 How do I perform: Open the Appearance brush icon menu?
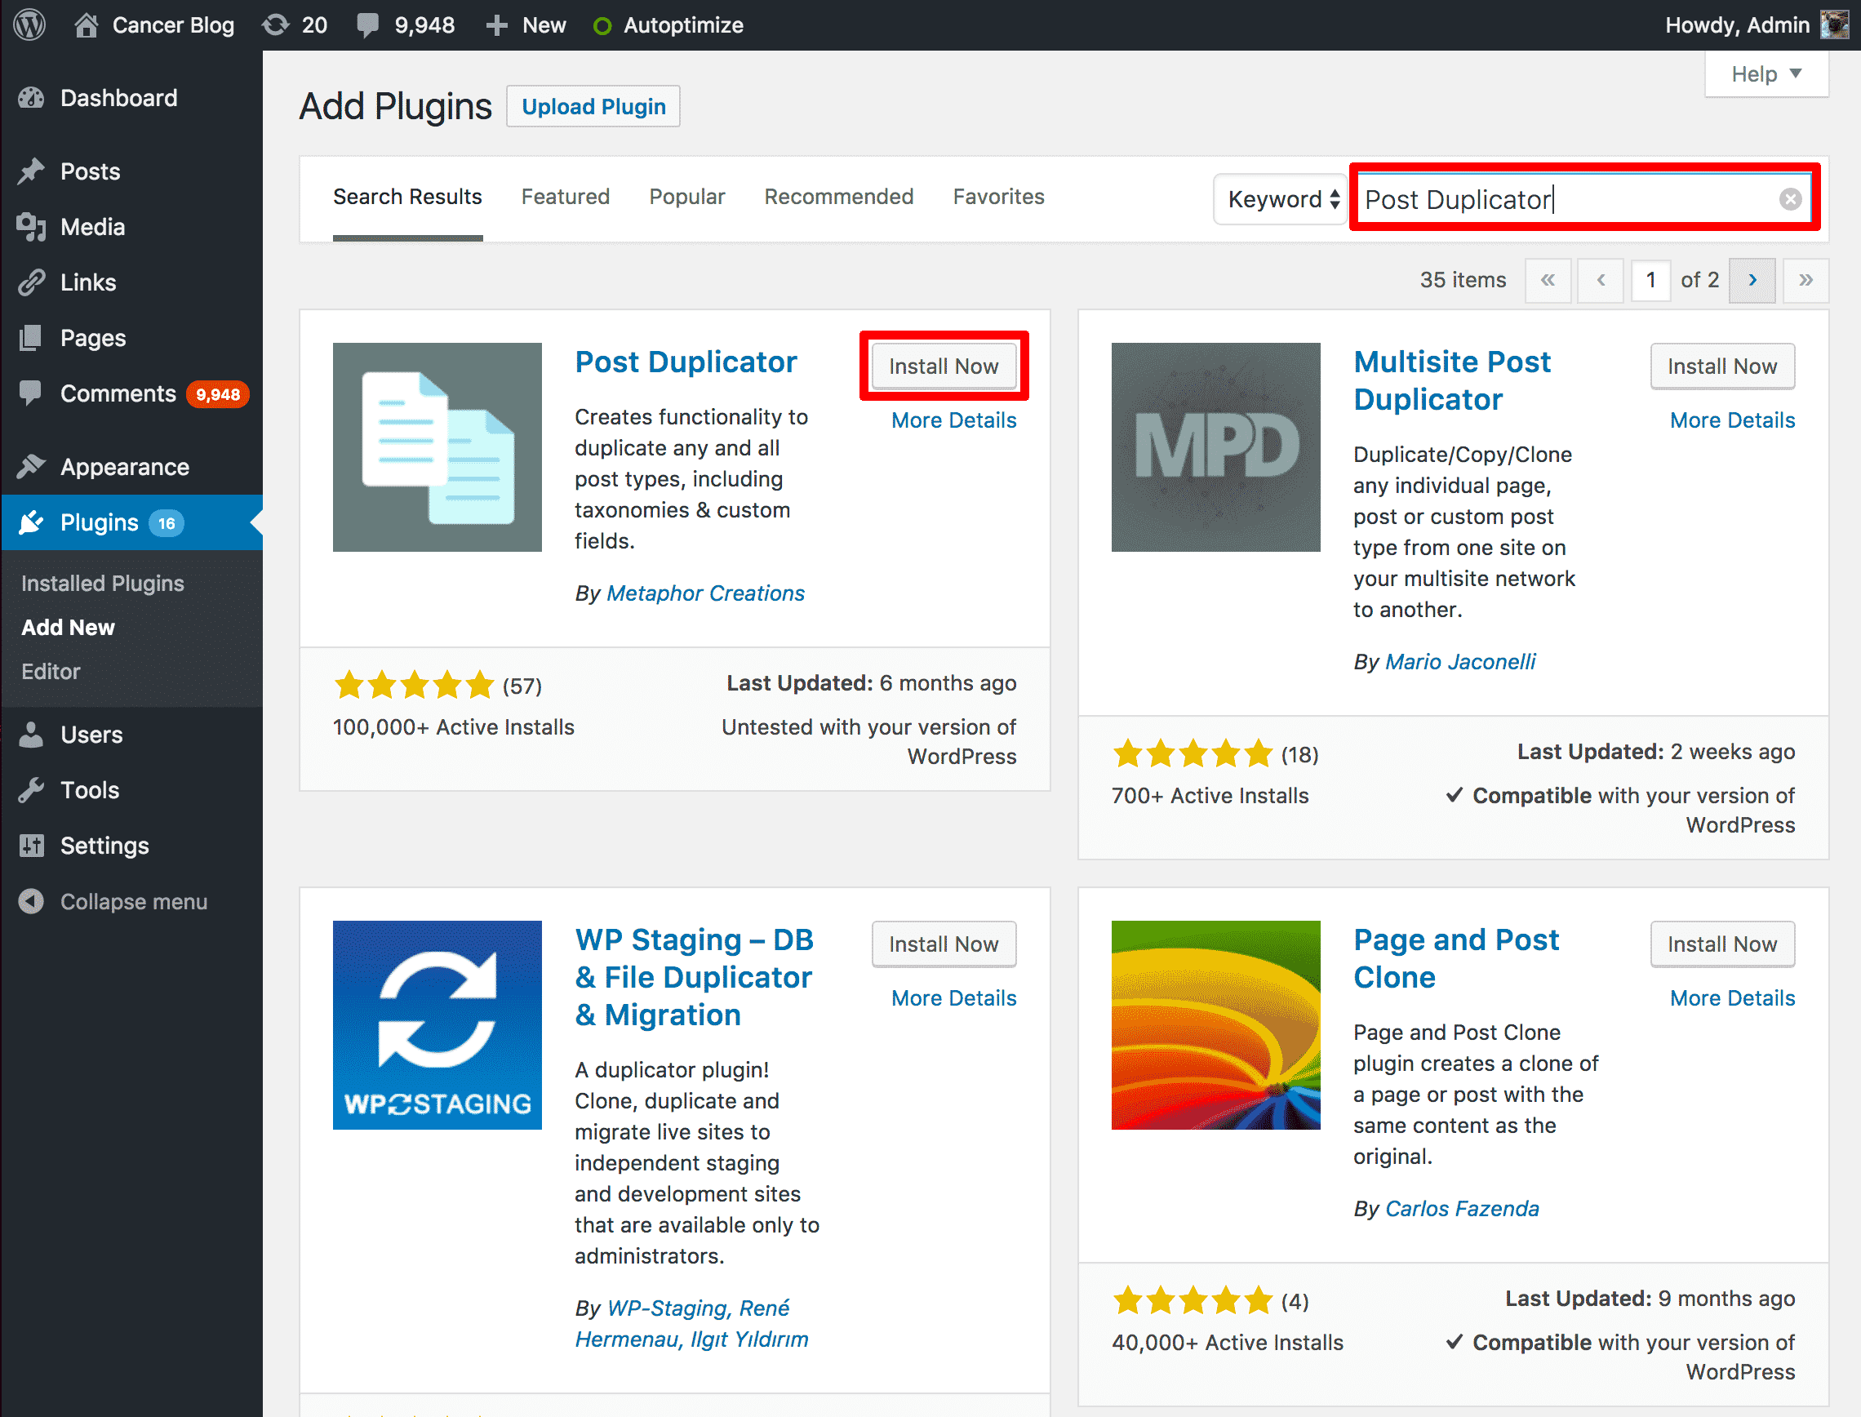pyautogui.click(x=31, y=466)
